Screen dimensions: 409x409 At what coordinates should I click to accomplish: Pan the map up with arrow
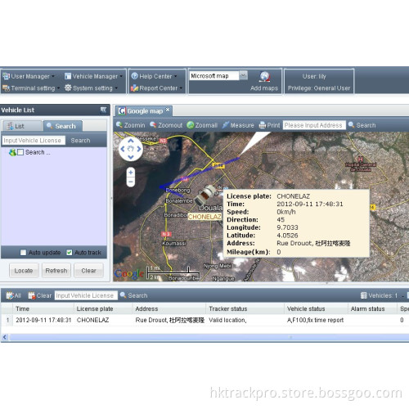(131, 141)
